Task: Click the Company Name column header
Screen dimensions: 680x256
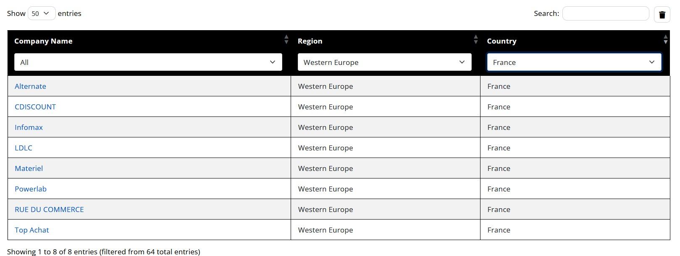Action: 43,41
